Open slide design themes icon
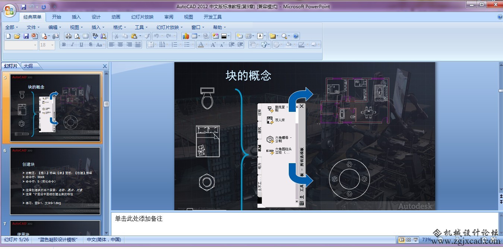Viewport: 503px width, 249px height. (215, 36)
